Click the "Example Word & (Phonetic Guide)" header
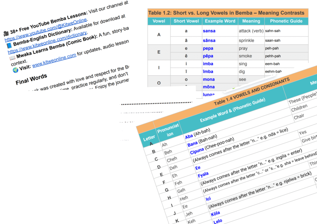 pyautogui.click(x=232, y=110)
